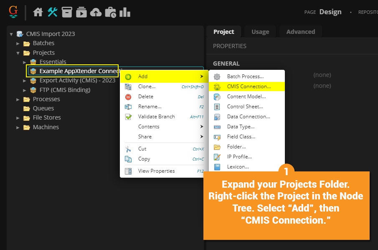Click the Lexicon book icon

point(217,167)
